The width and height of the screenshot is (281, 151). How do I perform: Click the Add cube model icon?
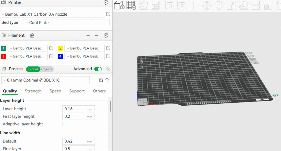(119, 5)
